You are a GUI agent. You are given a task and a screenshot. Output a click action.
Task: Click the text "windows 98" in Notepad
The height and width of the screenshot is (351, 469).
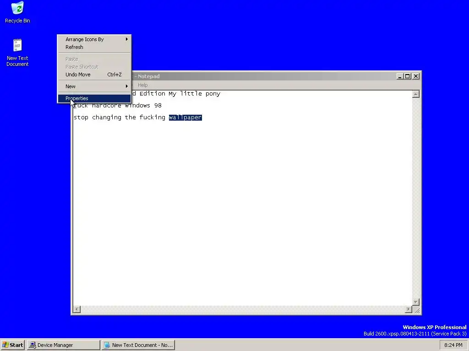[x=143, y=106]
